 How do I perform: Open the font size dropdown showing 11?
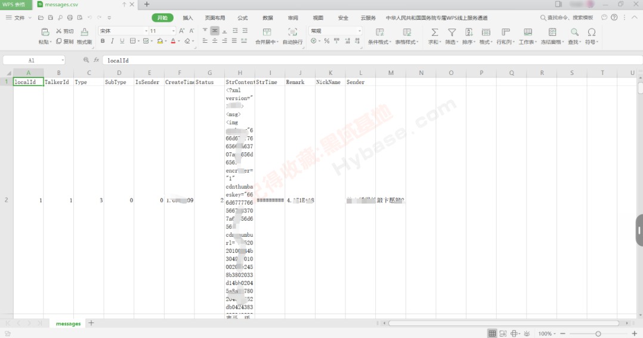coord(174,31)
